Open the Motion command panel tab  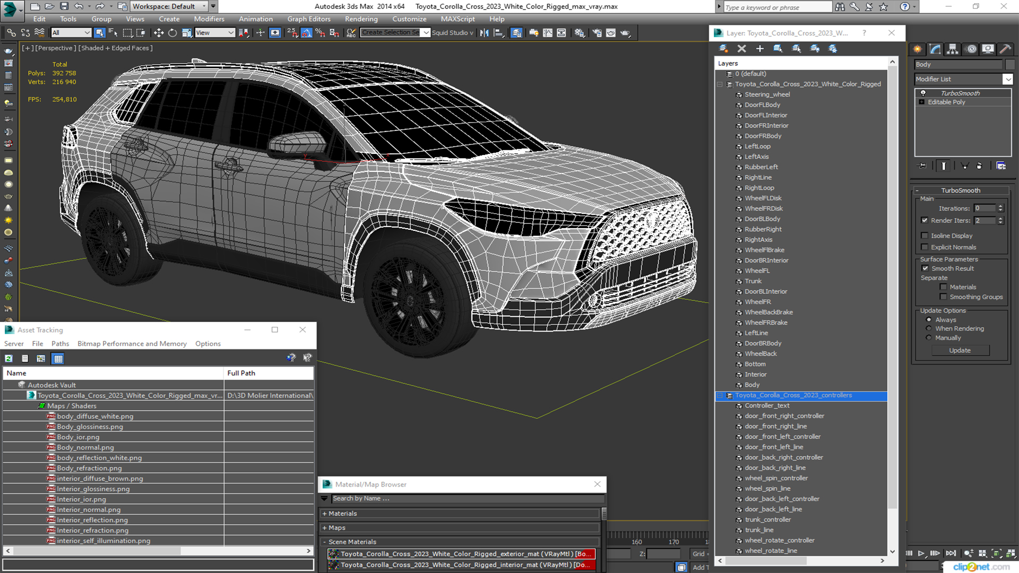(971, 49)
